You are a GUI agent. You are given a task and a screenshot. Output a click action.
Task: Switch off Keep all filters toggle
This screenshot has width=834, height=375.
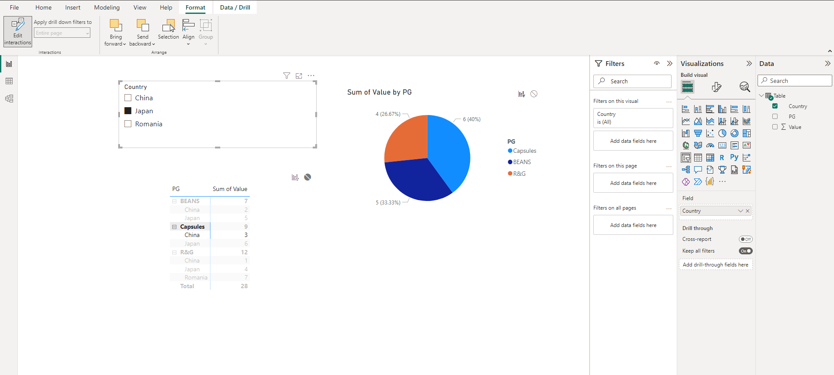click(746, 251)
